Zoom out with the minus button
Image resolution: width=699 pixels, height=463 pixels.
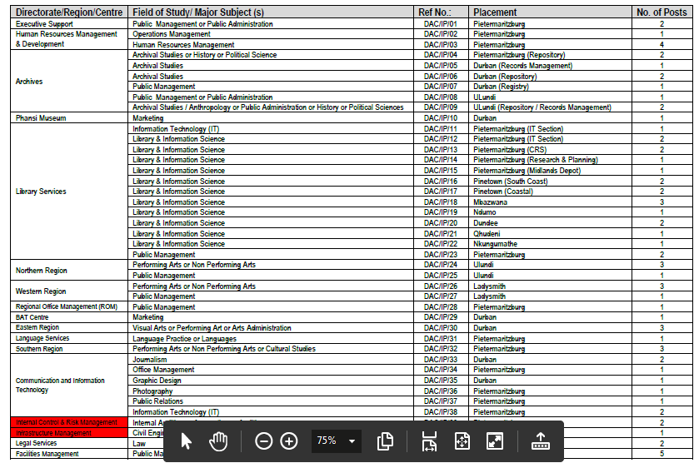pyautogui.click(x=263, y=441)
